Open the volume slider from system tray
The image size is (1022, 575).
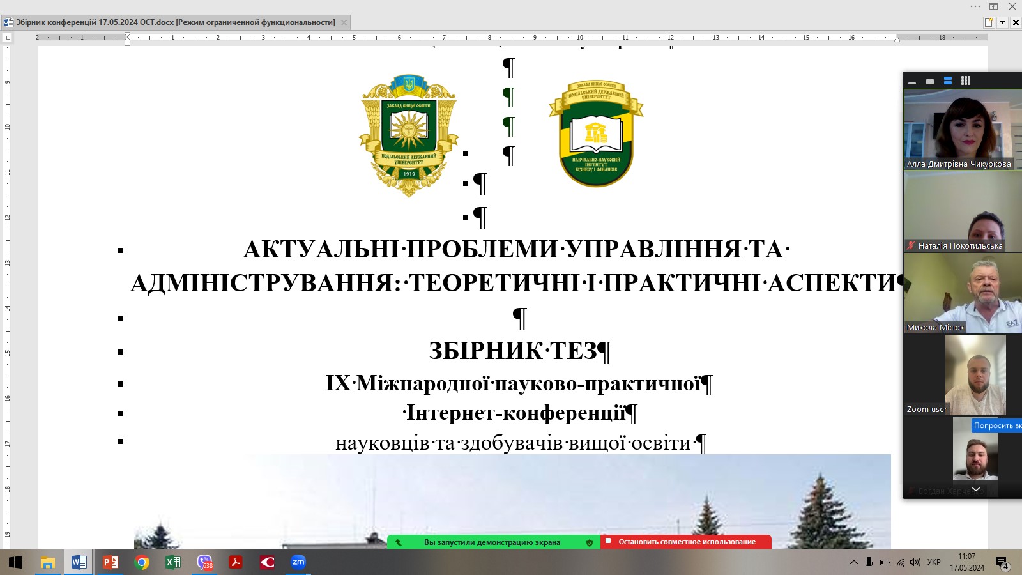[915, 562]
